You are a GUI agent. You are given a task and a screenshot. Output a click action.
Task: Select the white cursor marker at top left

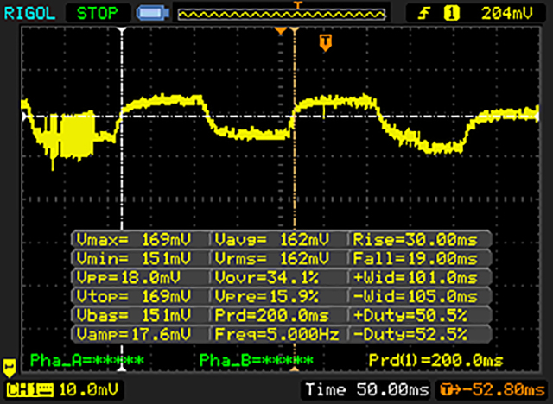(x=122, y=31)
